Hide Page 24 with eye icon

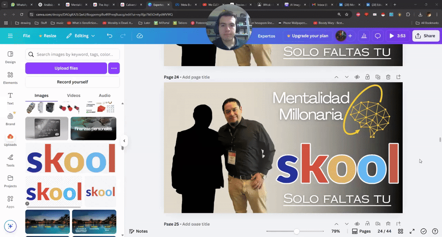(x=357, y=77)
